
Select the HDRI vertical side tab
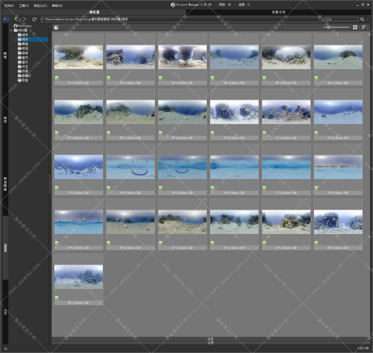[x=6, y=248]
